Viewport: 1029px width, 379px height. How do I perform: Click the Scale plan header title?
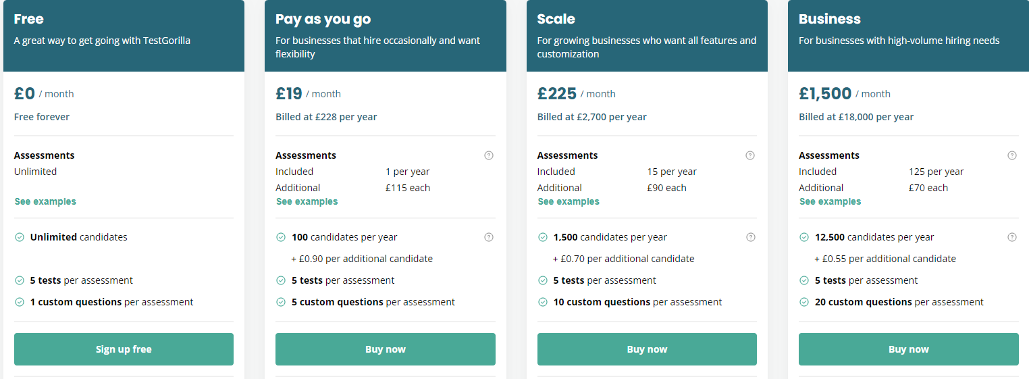tap(556, 19)
